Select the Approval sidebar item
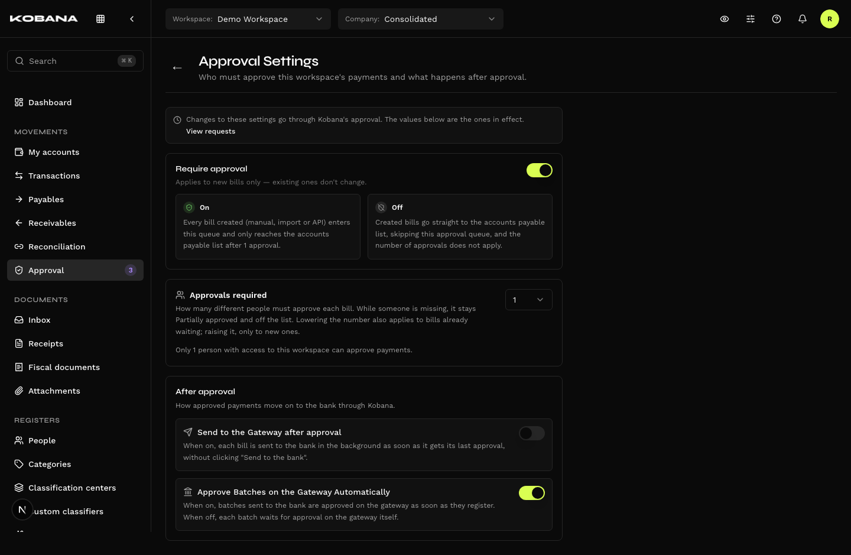 tap(75, 270)
